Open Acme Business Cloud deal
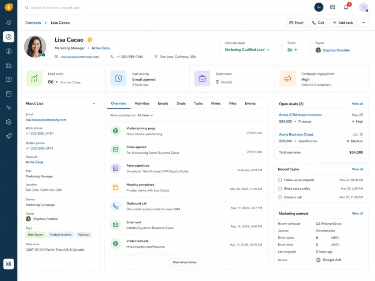 296,134
